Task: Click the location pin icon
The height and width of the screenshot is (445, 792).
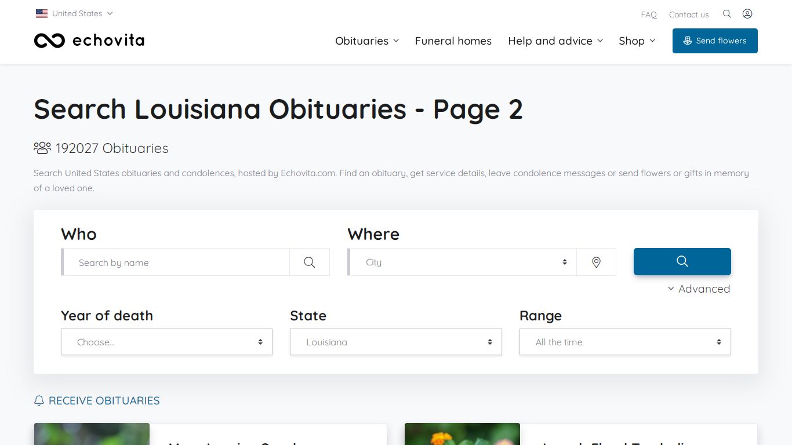Action: (596, 262)
